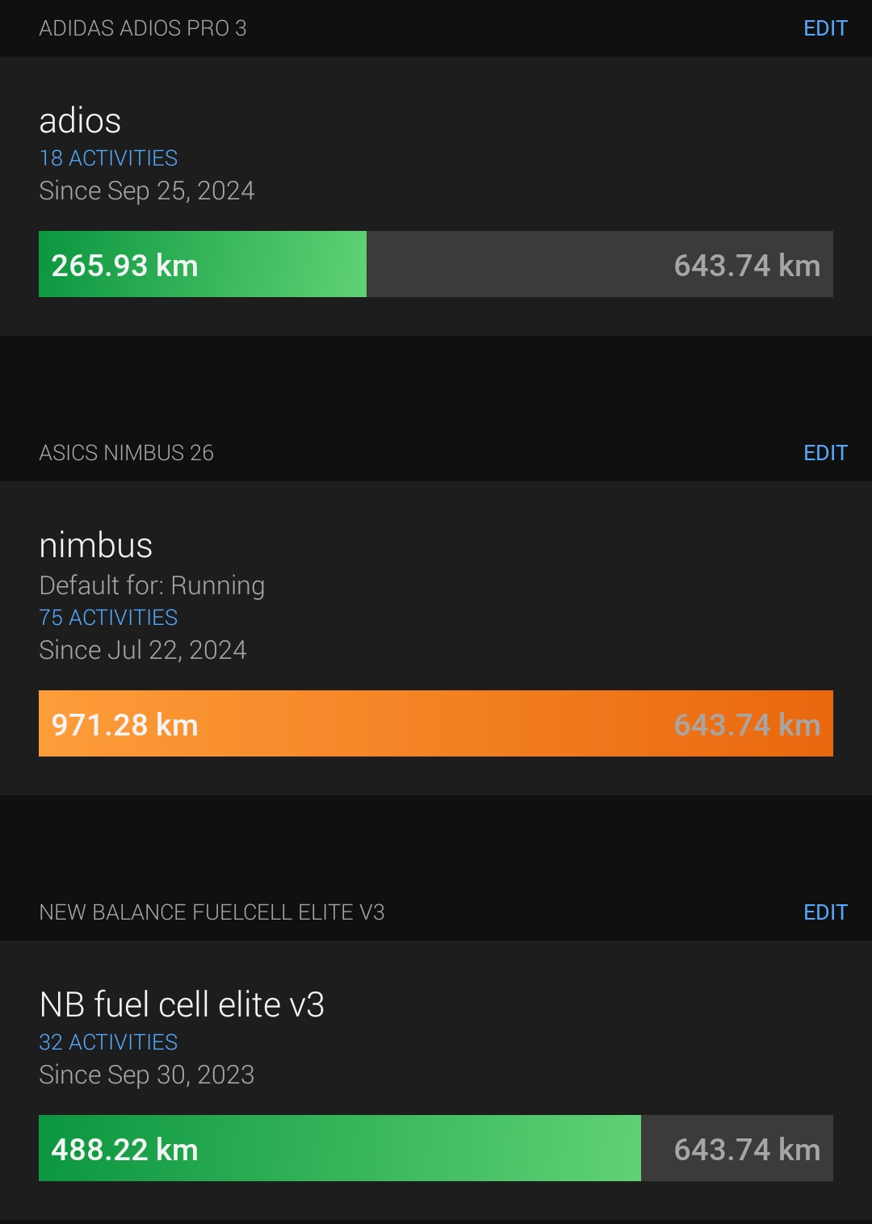Select the adios gear name
This screenshot has width=872, height=1224.
point(80,121)
